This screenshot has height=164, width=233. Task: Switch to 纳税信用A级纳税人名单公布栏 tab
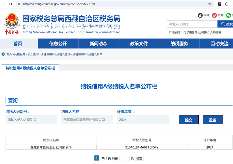pos(30,68)
